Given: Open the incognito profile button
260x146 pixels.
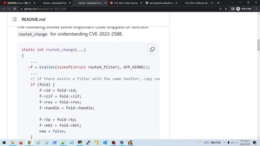Looking at the screenshot, I should click(x=244, y=9).
